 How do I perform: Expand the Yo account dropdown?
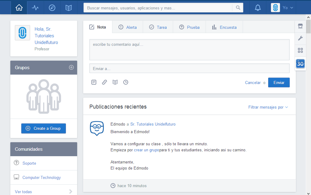[288, 8]
